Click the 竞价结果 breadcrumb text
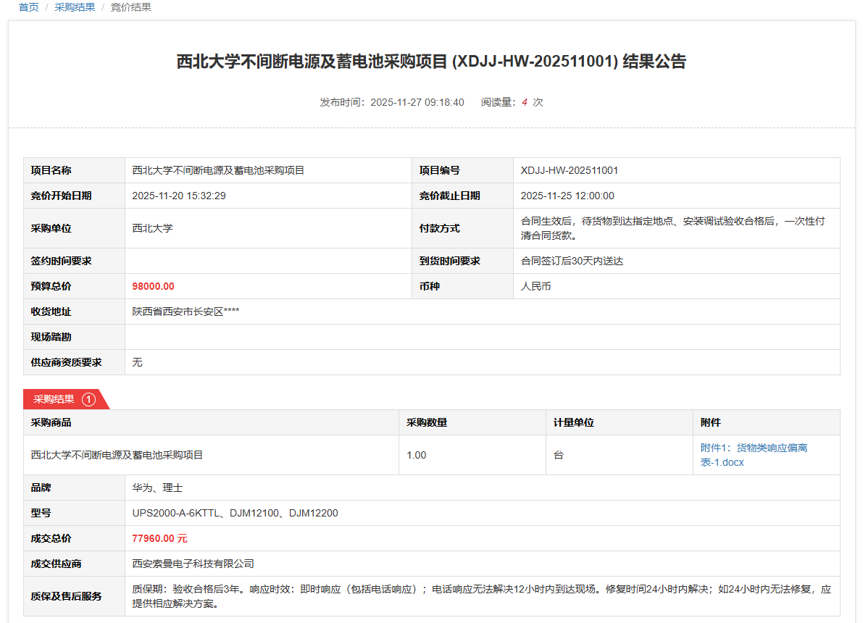863x623 pixels. tap(130, 7)
